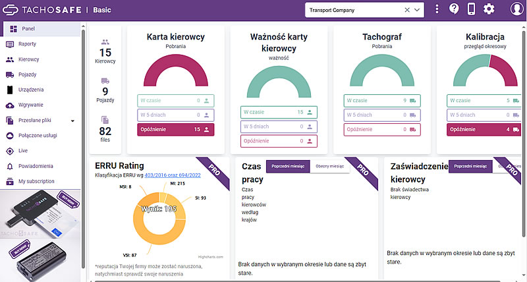This screenshot has width=527, height=282.
Task: Open Raporty in the sidebar
Action: [x=27, y=44]
